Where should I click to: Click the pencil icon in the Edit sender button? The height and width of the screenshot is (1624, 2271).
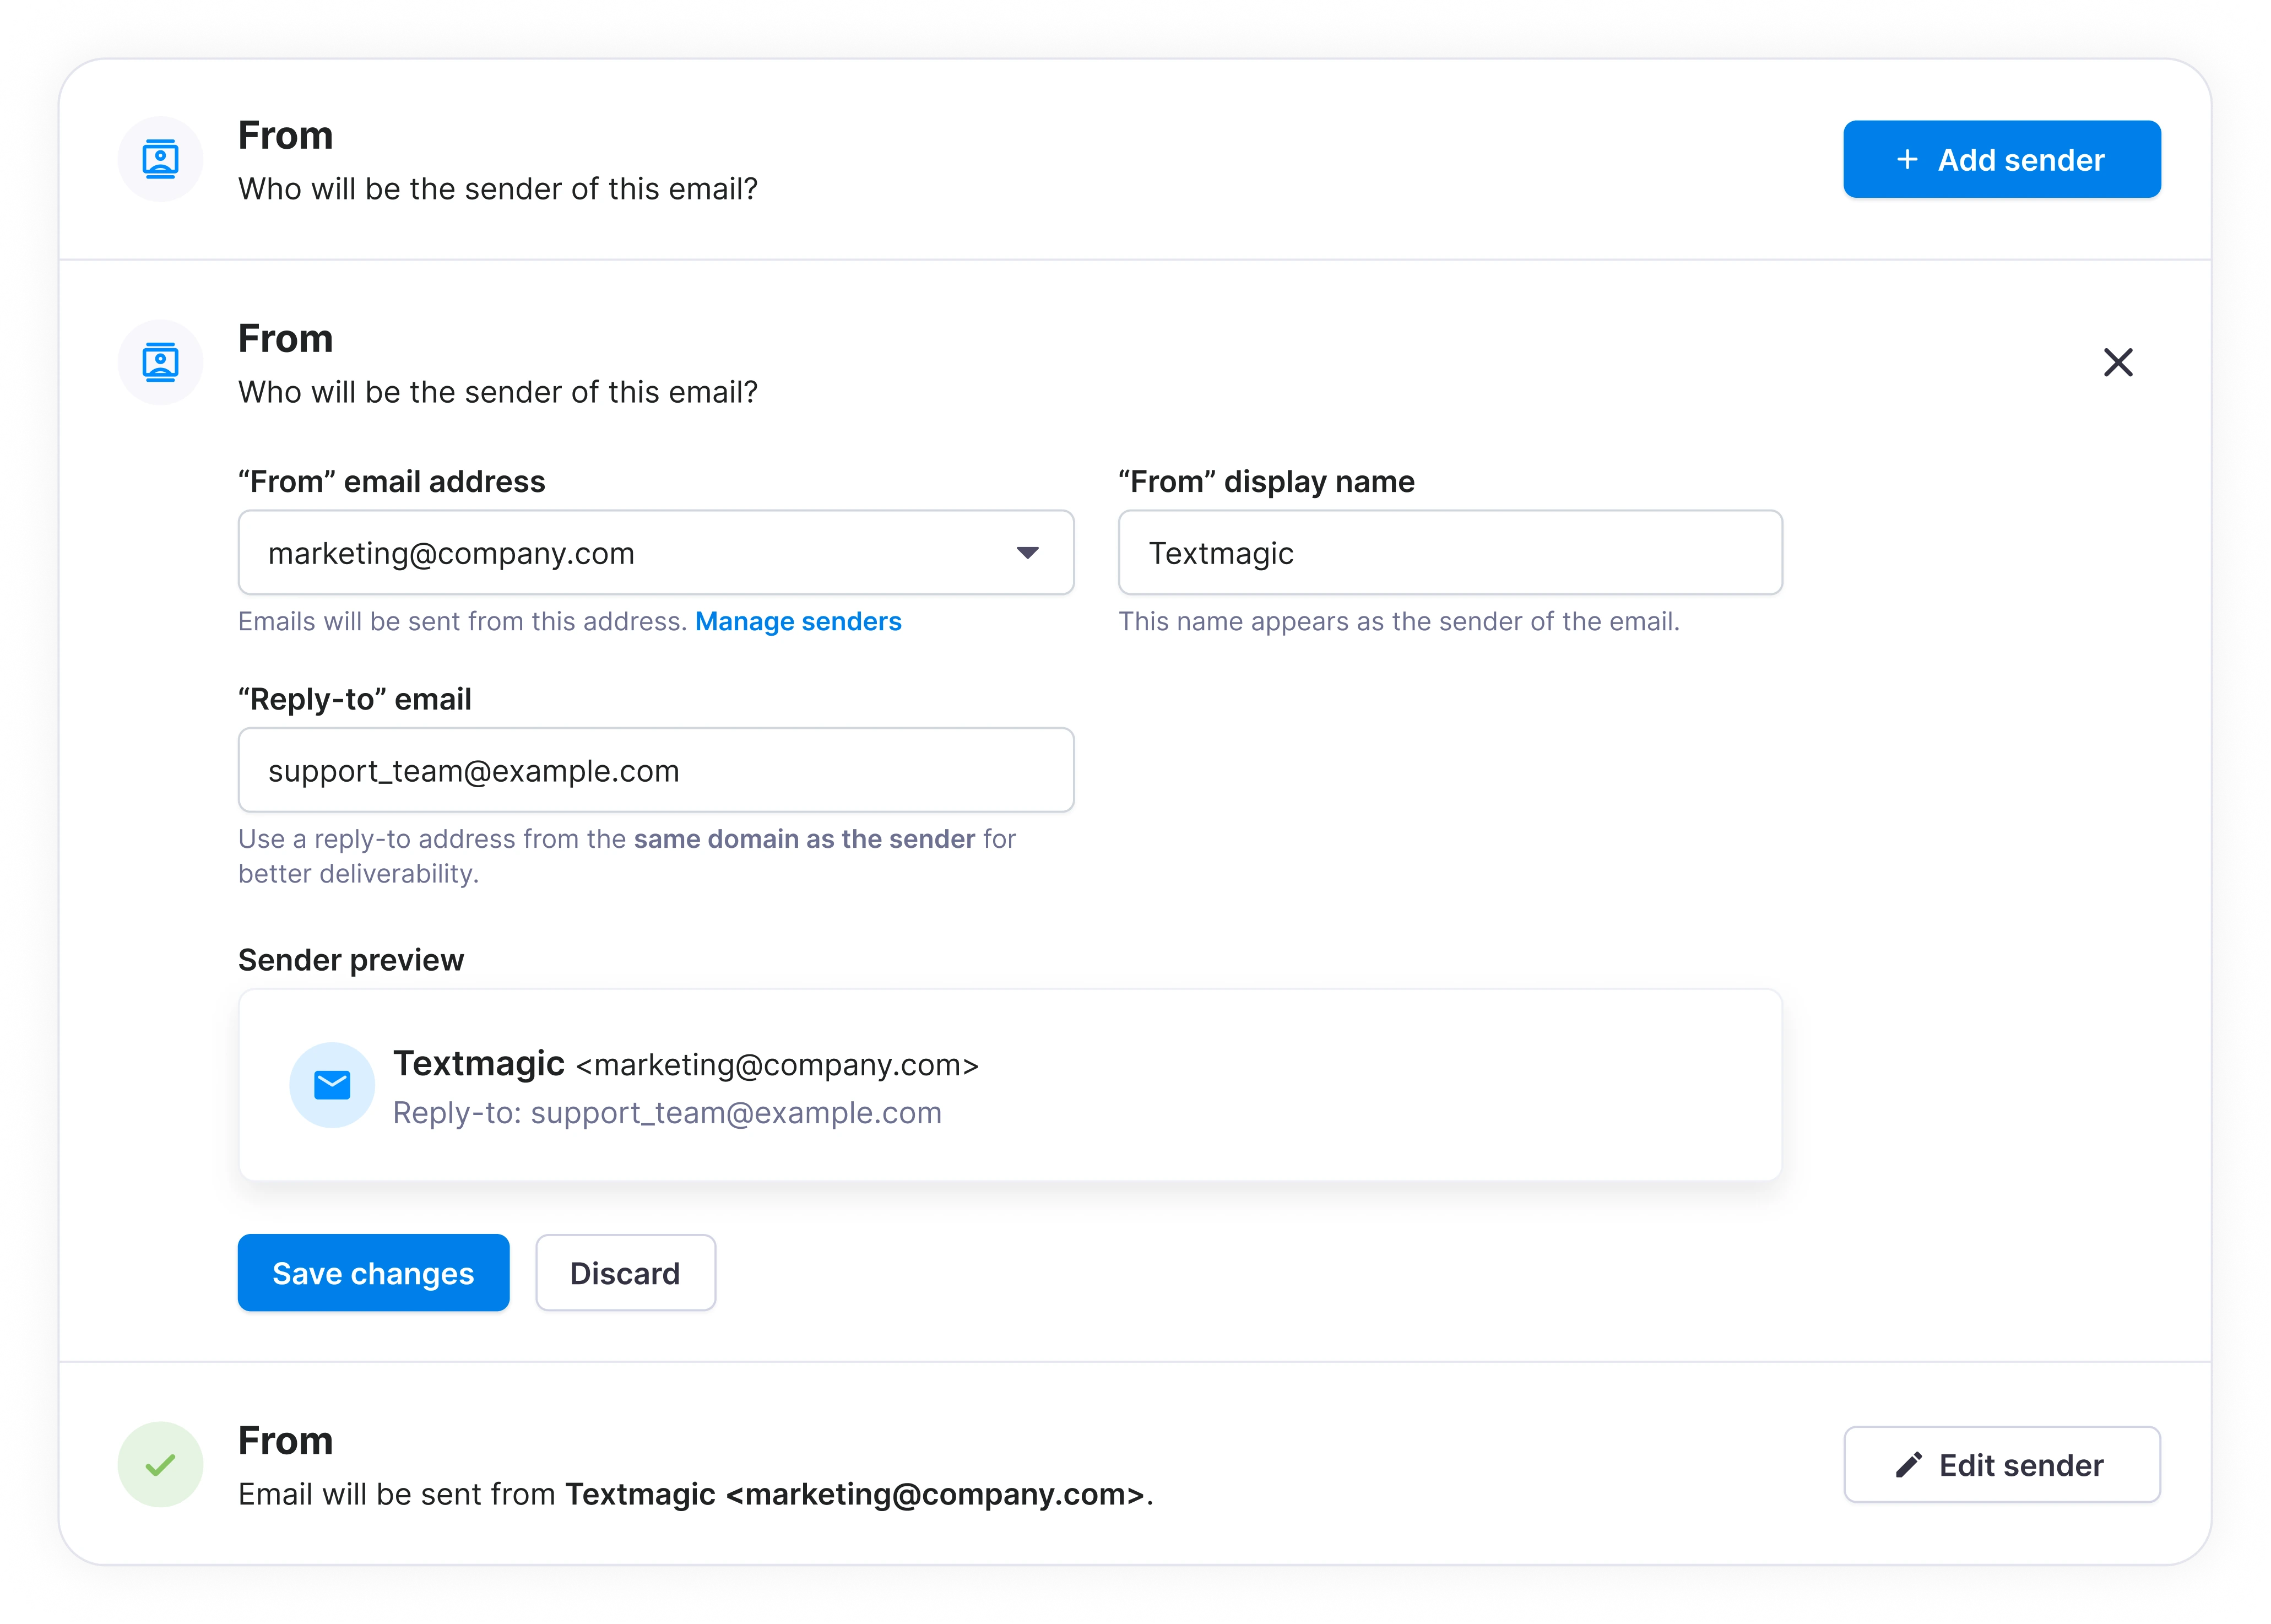coord(1908,1465)
